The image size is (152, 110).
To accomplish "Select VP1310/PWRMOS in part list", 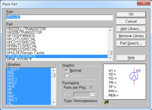I will click(x=57, y=36).
